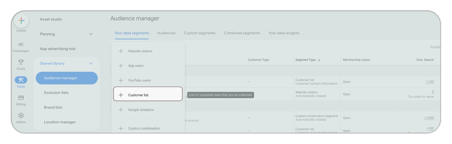The image size is (452, 144).
Task: Click the Planning label in the sidebar
Action: pyautogui.click(x=47, y=34)
